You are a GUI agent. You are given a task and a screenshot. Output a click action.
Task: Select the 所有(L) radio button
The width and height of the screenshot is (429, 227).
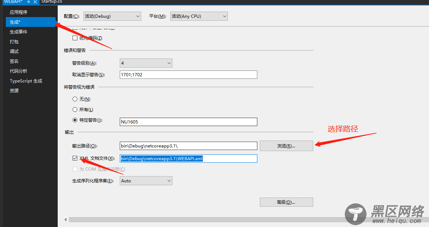point(75,110)
